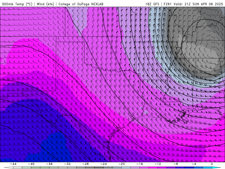Click the "Valid: 21Z SUN APR 06 2025" text
225x169 pixels.
click(198, 4)
